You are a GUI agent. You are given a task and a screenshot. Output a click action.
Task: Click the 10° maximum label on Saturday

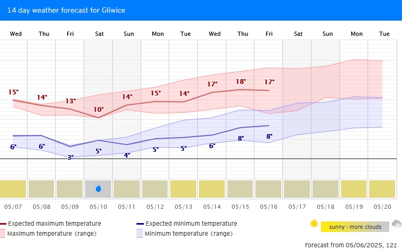click(99, 110)
